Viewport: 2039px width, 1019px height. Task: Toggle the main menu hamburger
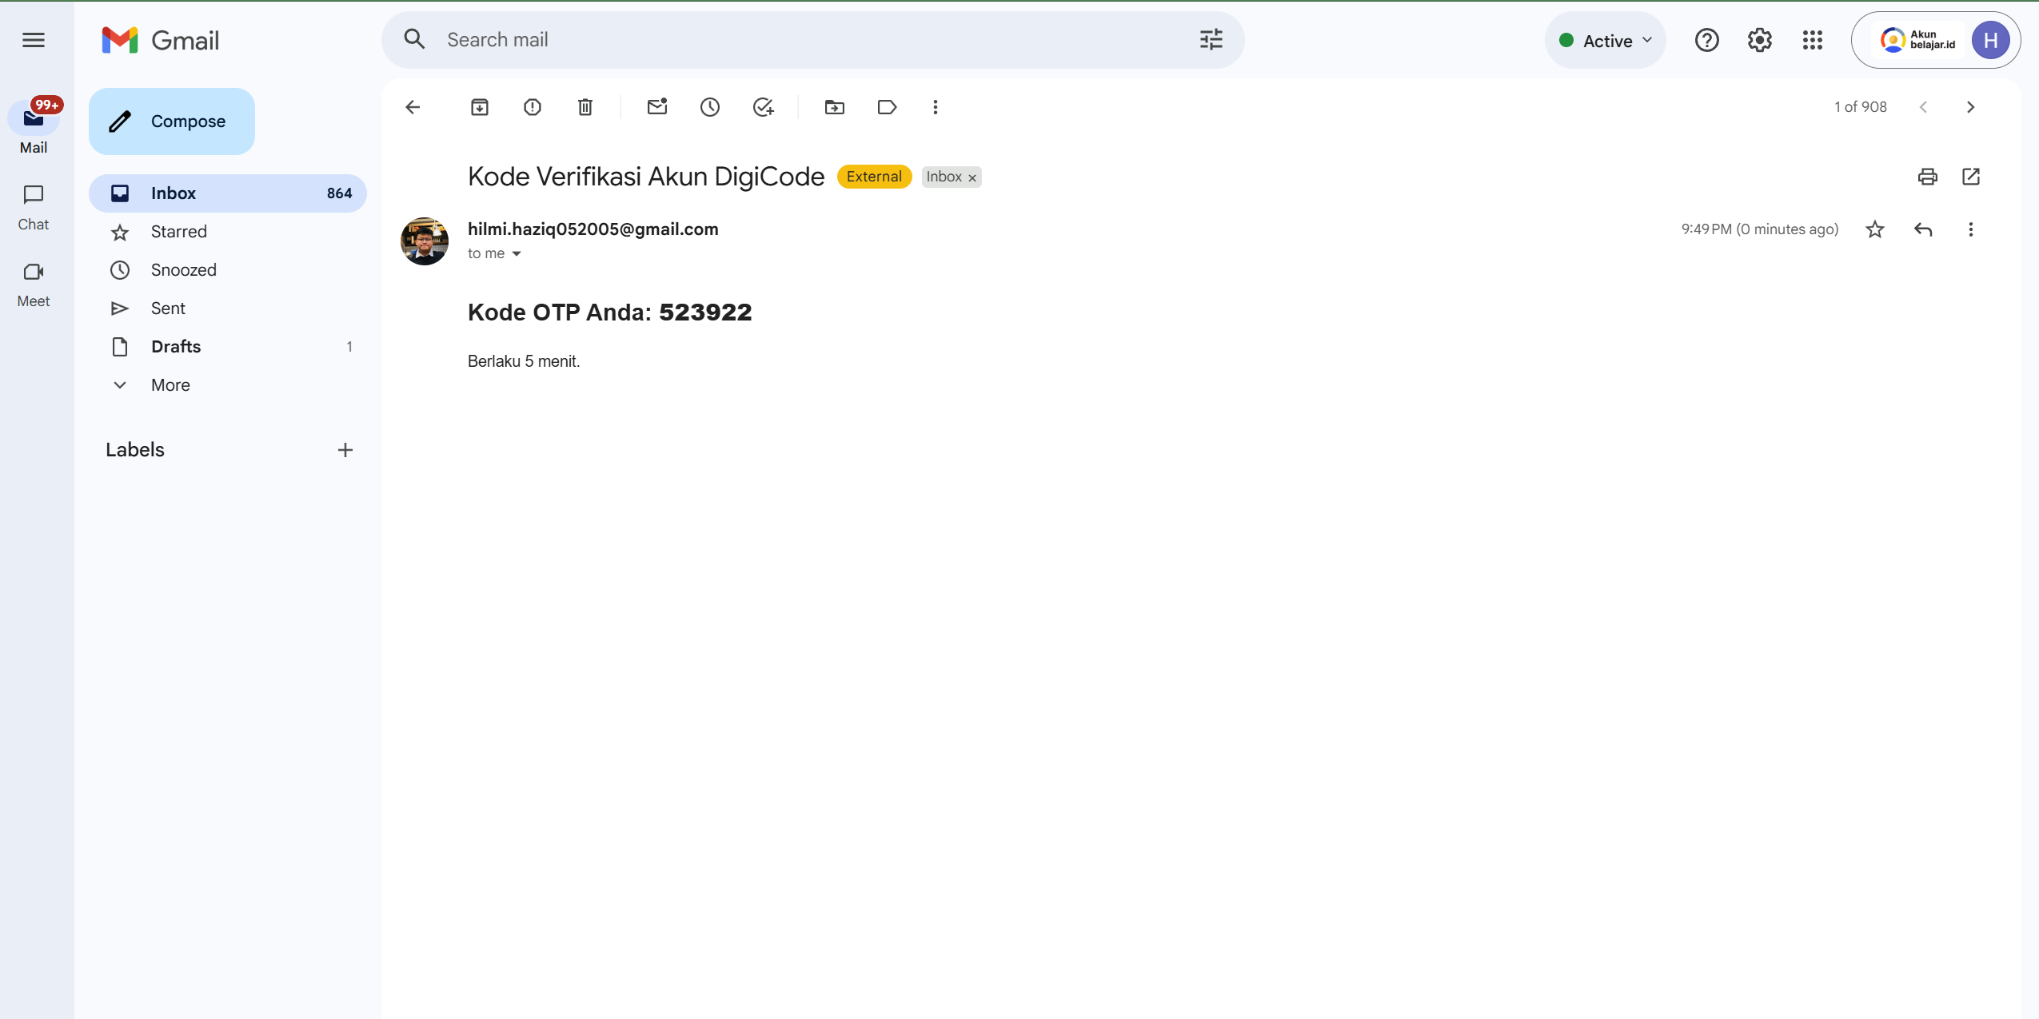tap(34, 40)
